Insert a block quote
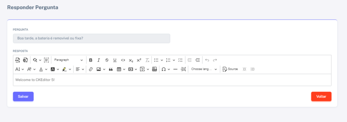Viewport: 347px width, 122px height. pos(111,69)
